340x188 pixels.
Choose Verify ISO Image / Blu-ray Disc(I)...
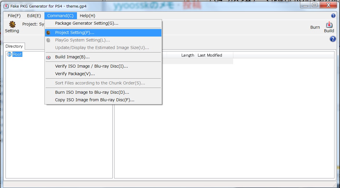103,66
